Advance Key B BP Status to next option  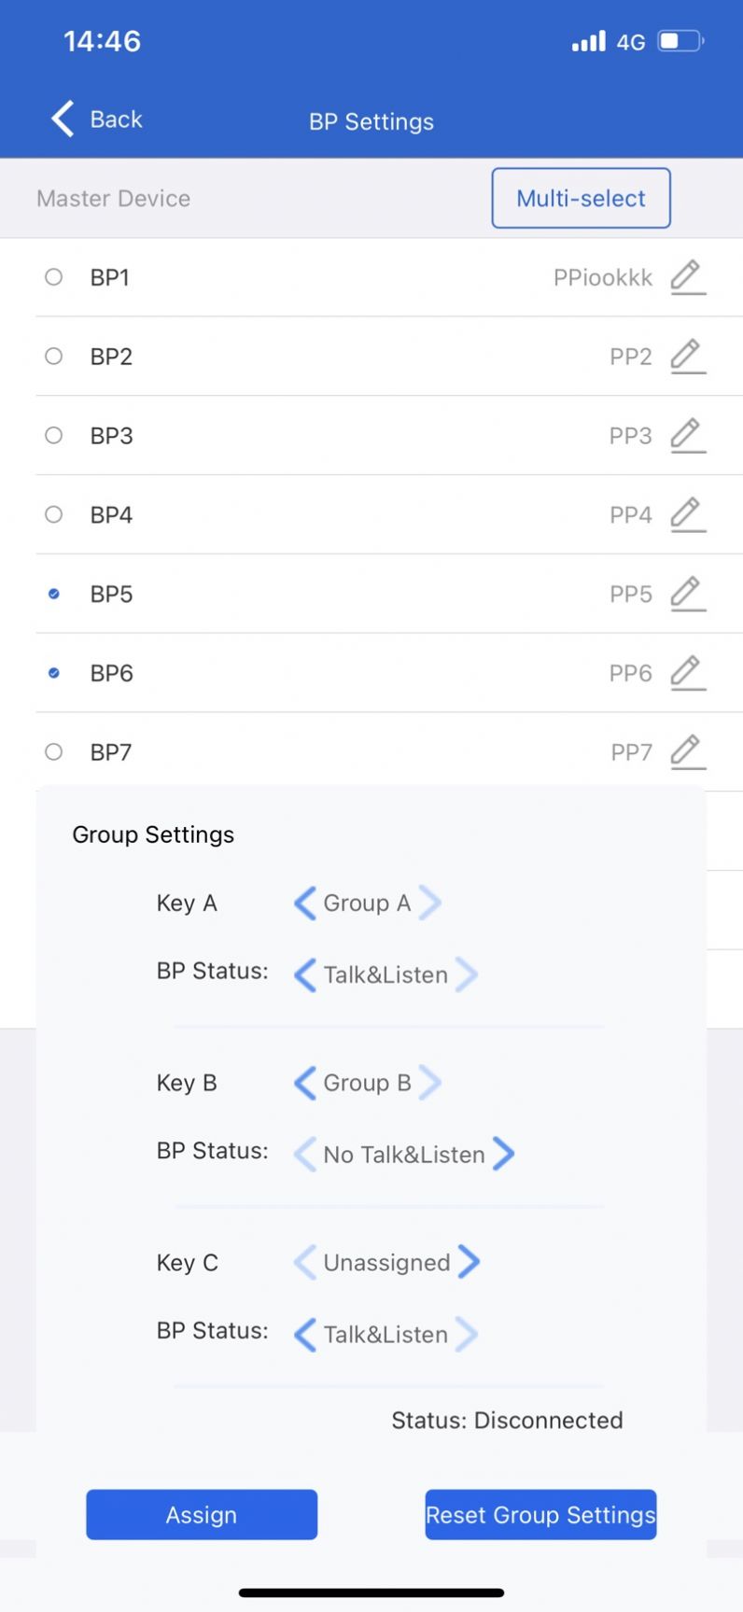[504, 1154]
